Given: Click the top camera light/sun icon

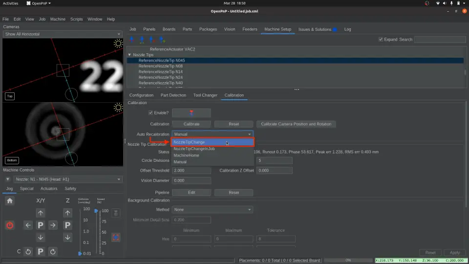Looking at the screenshot, I should point(118,44).
